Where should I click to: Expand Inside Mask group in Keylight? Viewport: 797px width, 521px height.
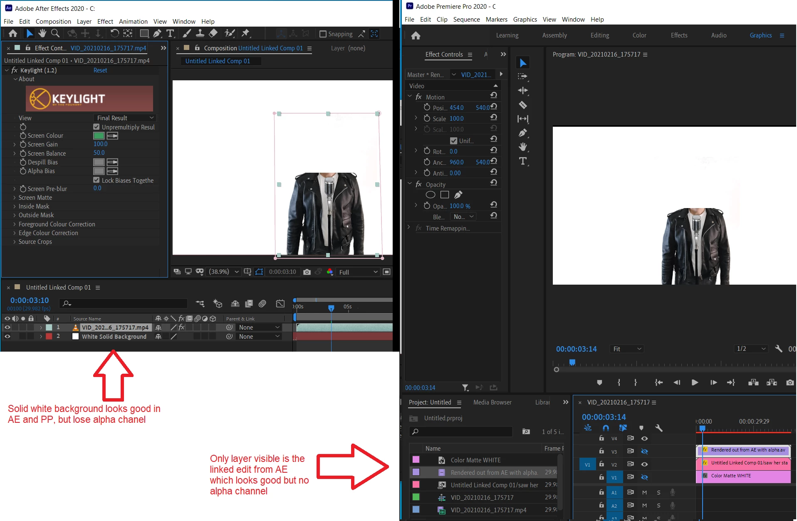[15, 206]
